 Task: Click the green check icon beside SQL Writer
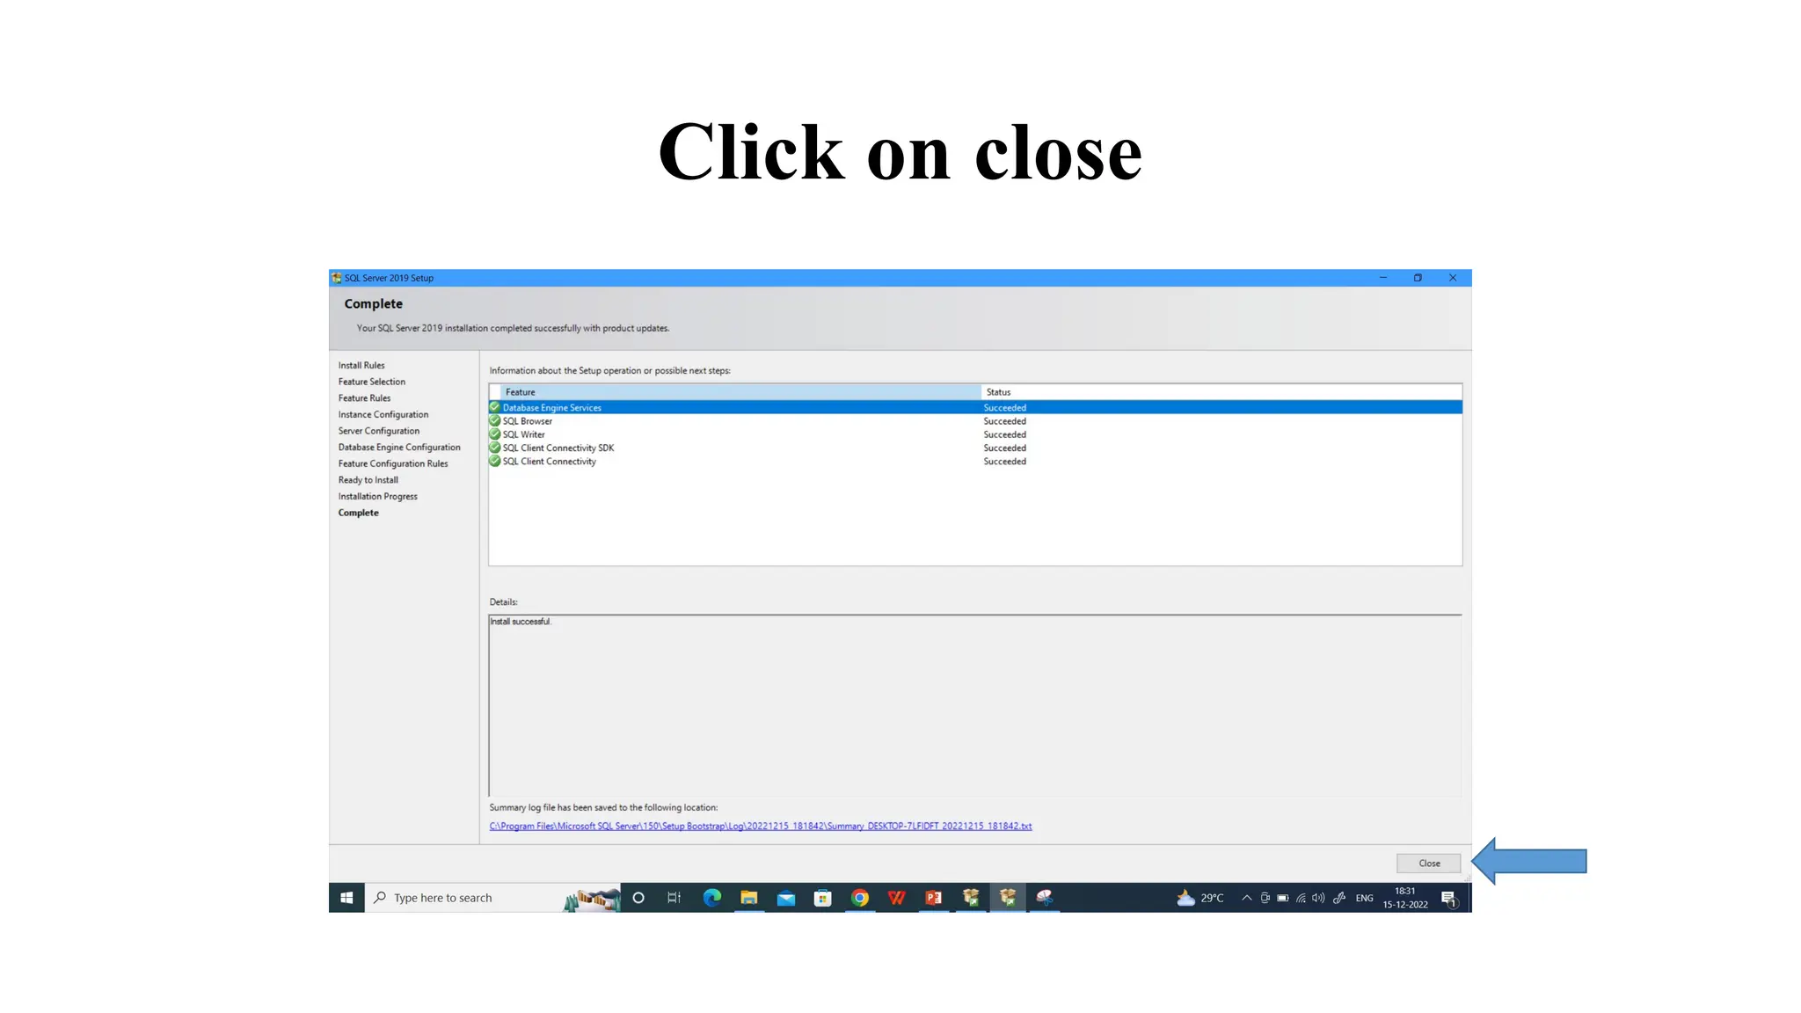495,434
